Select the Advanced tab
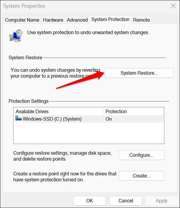Screen dimensions: 180x208 click(77, 20)
